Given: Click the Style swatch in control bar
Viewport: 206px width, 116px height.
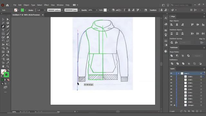Looking at the screenshot, I should click(x=105, y=10).
